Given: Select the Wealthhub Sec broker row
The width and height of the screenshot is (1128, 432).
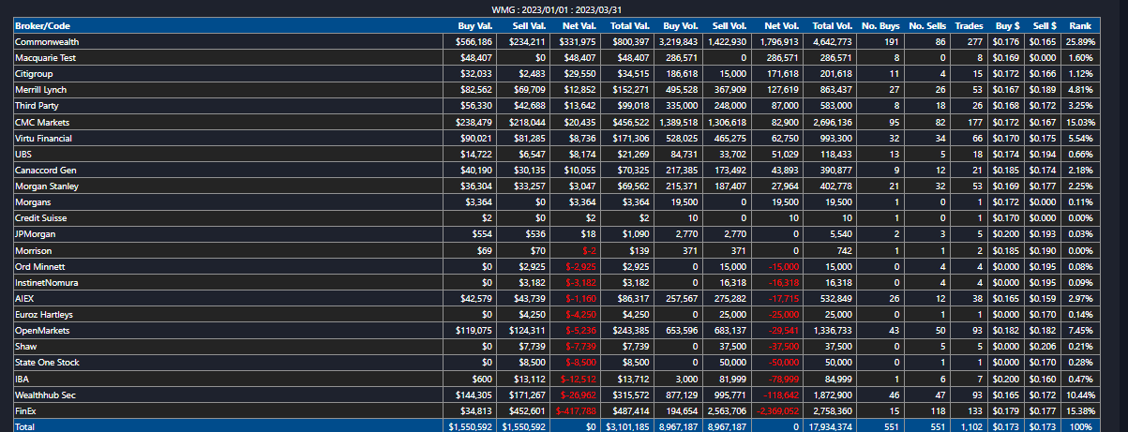Looking at the screenshot, I should tap(555, 395).
